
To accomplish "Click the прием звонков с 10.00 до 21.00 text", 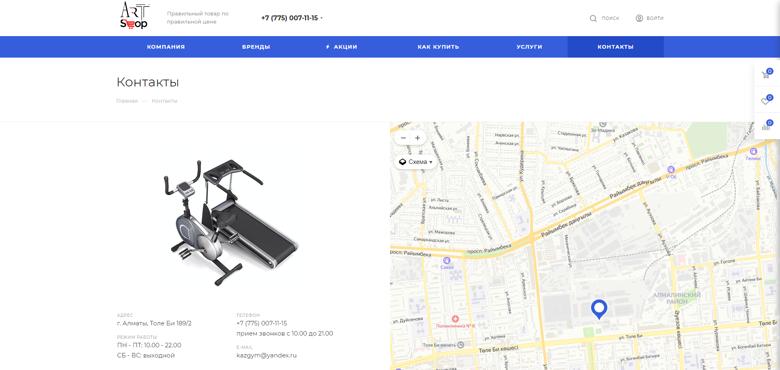I will coord(285,333).
